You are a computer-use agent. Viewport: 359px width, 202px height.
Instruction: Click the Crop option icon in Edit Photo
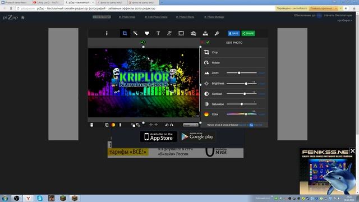(206, 52)
